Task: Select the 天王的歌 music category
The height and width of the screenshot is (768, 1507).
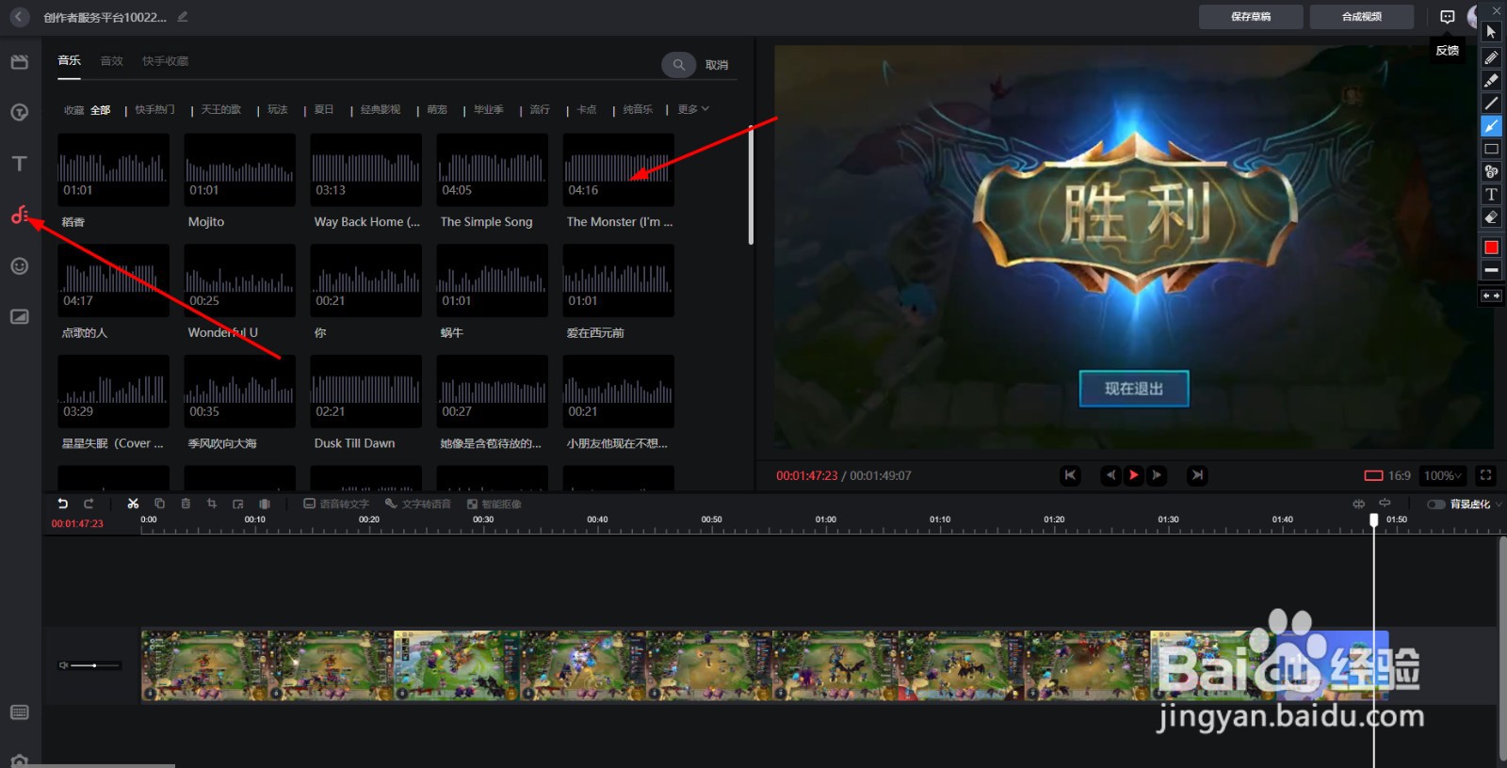Action: click(x=221, y=110)
